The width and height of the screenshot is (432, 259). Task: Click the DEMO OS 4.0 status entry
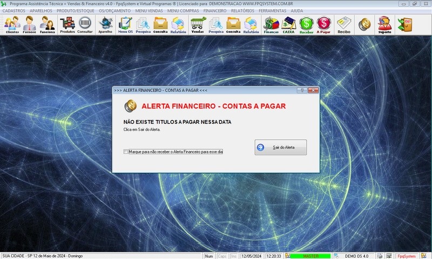pos(356,256)
